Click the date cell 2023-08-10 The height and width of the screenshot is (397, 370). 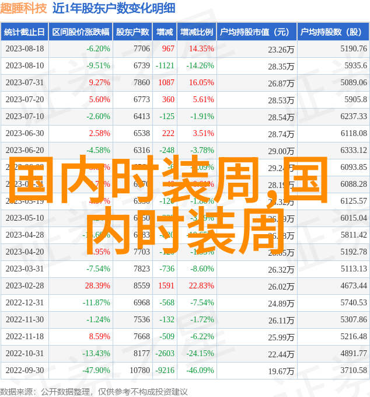25,65
